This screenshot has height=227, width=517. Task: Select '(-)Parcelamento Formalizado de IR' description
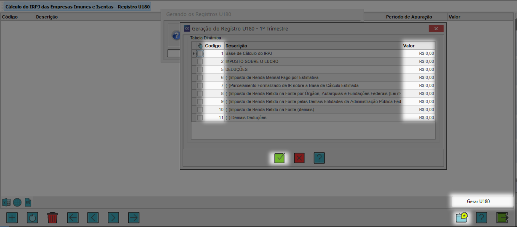point(313,86)
